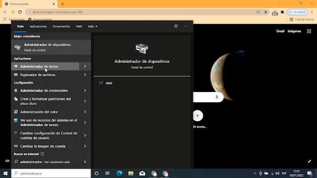
Task: Open Chrome extensions puzzle icon
Action: click(282, 12)
